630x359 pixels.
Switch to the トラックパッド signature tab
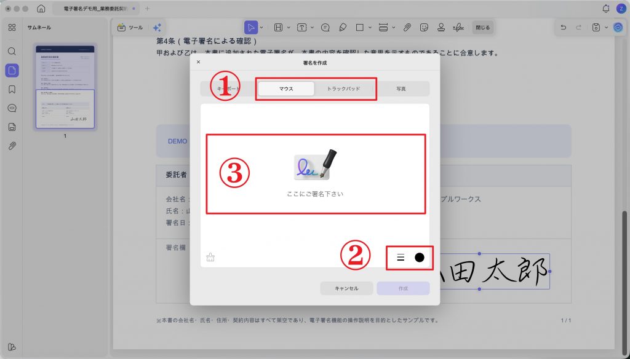(x=343, y=89)
